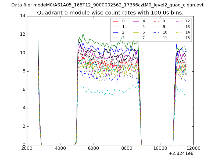The width and height of the screenshot is (215, 161).
Task: Click legend entry 4
Action: coord(144,21)
